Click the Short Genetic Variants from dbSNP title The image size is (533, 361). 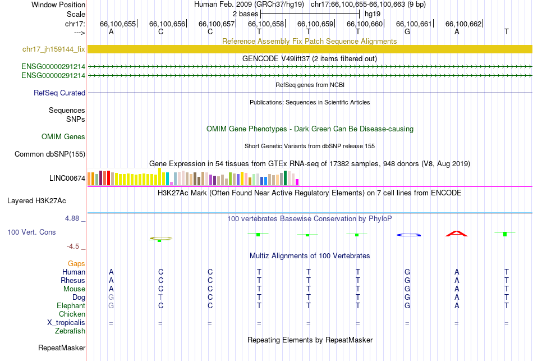tap(310, 146)
